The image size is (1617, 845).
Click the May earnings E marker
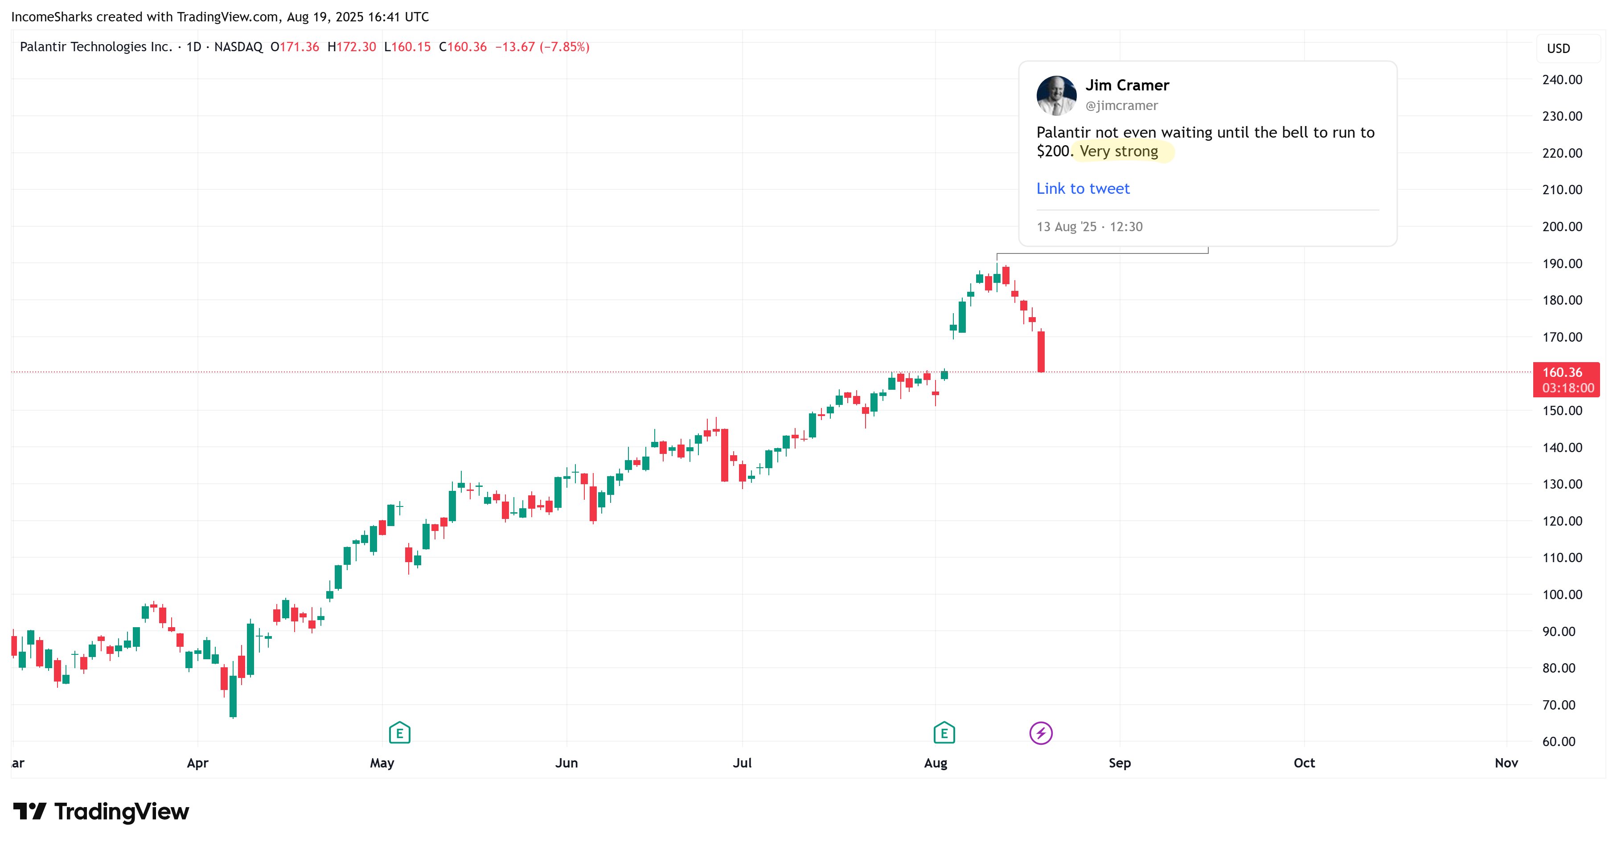[399, 732]
